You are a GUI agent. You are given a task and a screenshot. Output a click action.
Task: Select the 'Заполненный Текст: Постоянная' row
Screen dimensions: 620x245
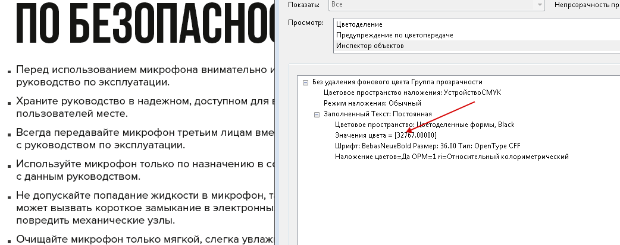(x=378, y=114)
